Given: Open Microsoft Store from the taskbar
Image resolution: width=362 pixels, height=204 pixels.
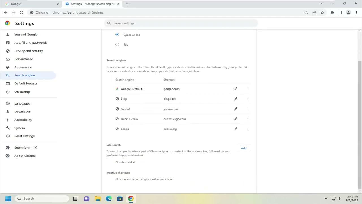Looking at the screenshot, I should [120, 199].
